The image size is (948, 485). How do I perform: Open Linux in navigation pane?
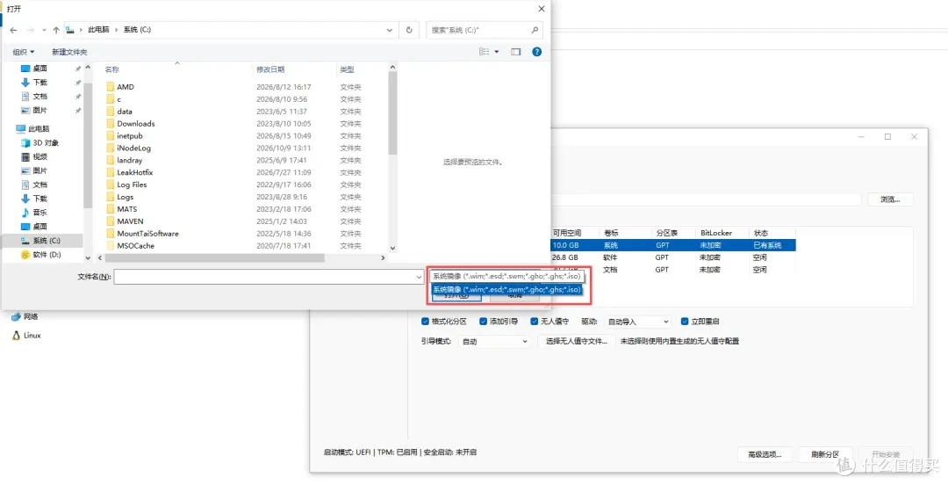click(26, 336)
